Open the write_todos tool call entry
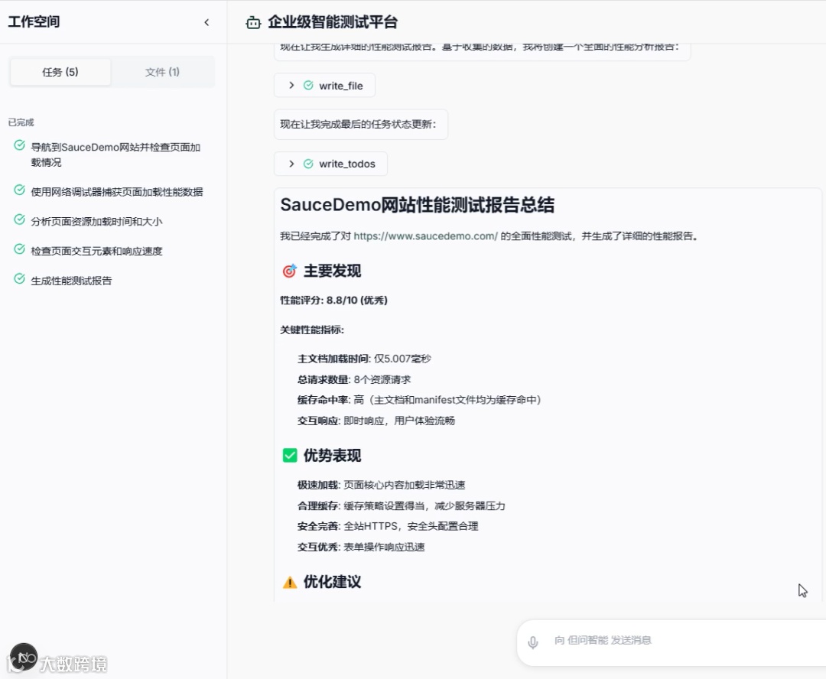Image resolution: width=826 pixels, height=679 pixels. (331, 164)
